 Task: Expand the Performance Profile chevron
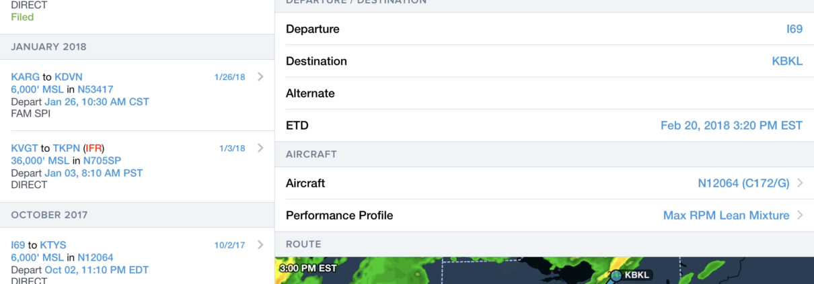pyautogui.click(x=800, y=215)
